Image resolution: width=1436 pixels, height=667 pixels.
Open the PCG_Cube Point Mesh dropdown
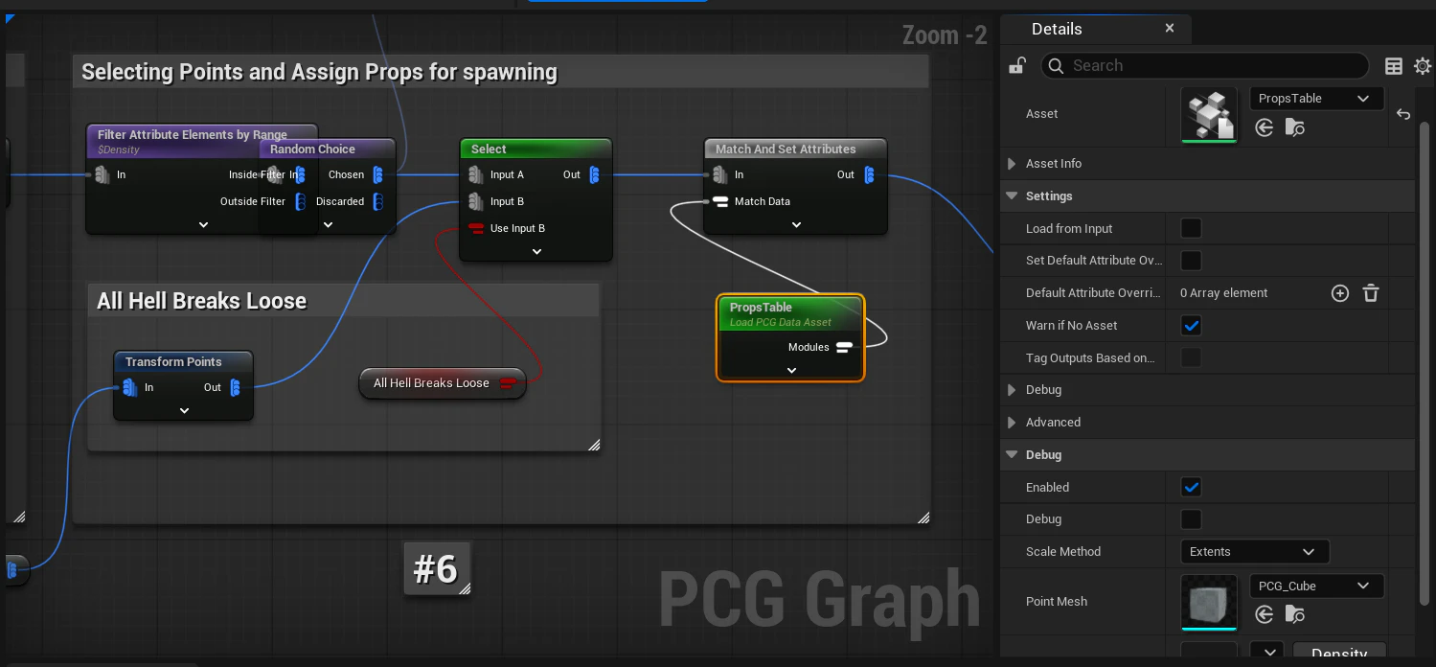tap(1316, 586)
